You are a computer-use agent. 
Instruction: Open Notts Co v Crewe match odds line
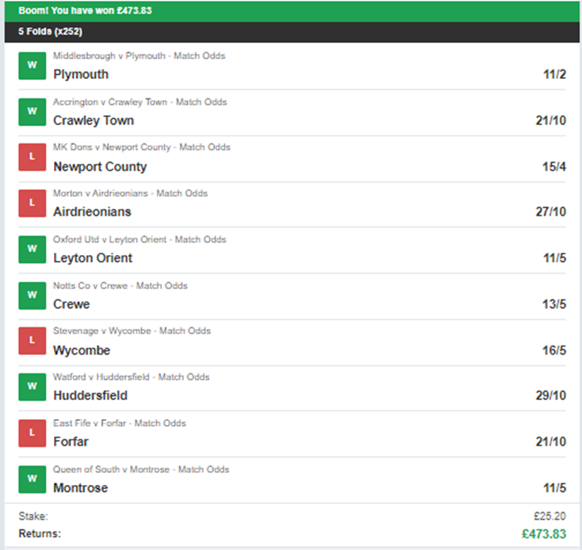click(120, 286)
